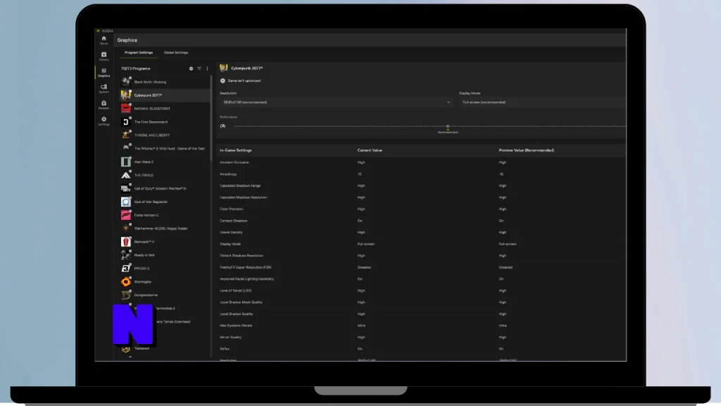
Task: Select The Witcher 3: Wild Hunt entry
Action: (164, 149)
